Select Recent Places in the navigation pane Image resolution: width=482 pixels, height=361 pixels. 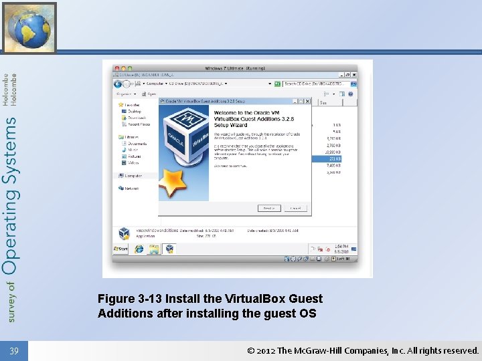point(136,124)
